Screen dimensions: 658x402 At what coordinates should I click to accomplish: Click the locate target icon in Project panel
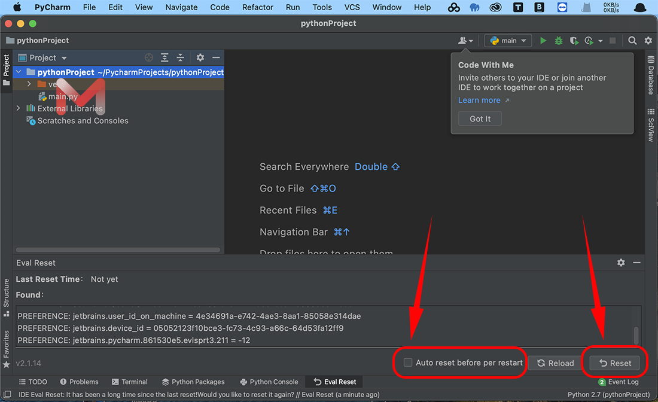(149, 57)
